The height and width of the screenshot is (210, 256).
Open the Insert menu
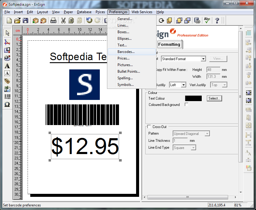(18, 12)
